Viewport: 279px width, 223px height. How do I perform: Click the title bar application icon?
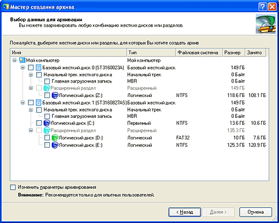coord(5,7)
